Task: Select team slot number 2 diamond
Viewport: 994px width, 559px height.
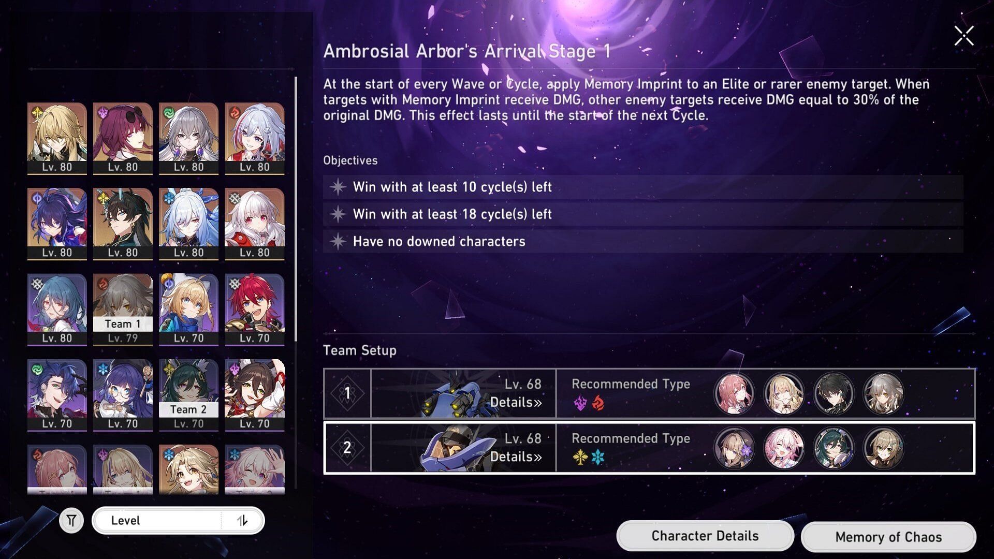Action: pyautogui.click(x=347, y=448)
